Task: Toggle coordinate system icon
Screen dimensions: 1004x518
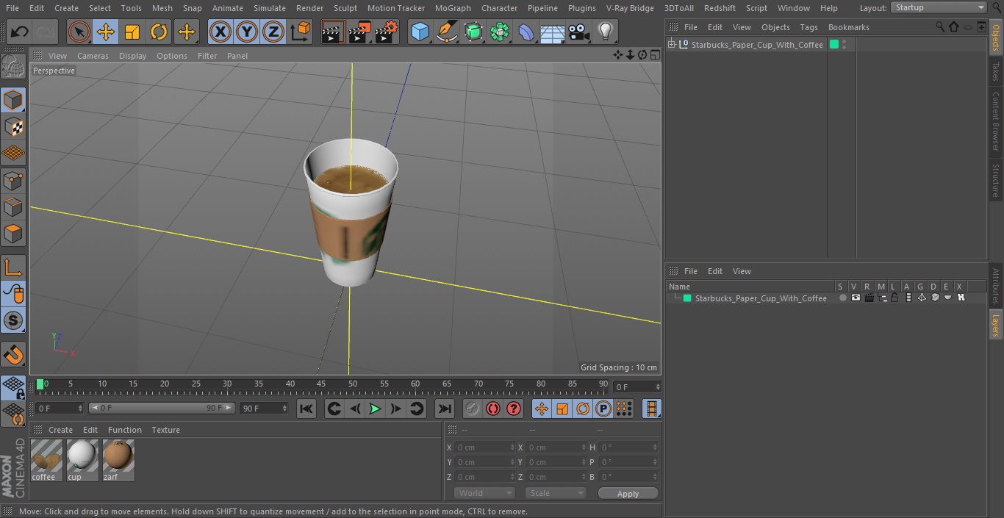Action: click(301, 32)
